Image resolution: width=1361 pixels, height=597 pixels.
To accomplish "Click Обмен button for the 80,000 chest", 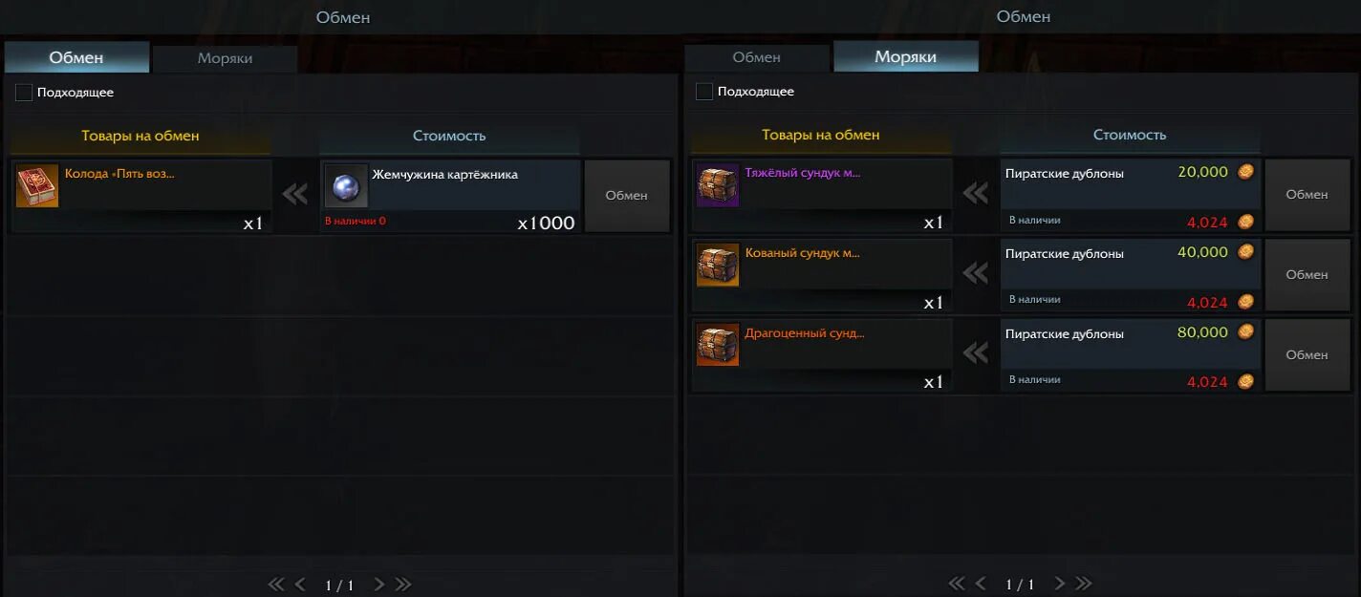I will (1307, 354).
